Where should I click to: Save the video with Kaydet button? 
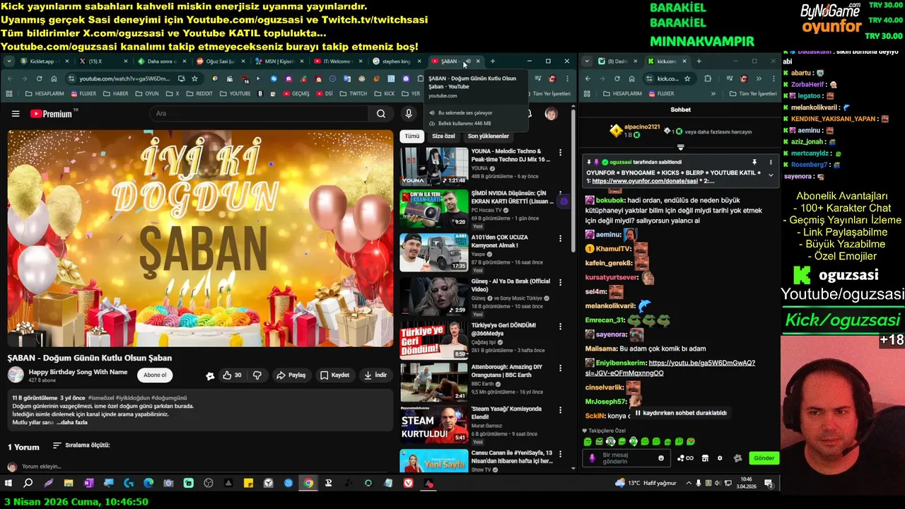[x=335, y=375]
